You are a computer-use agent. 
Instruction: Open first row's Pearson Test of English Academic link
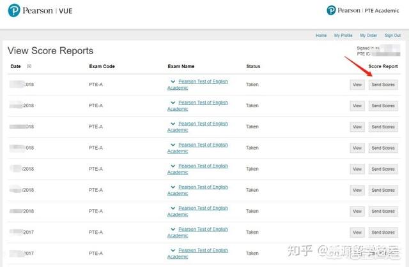pos(203,82)
